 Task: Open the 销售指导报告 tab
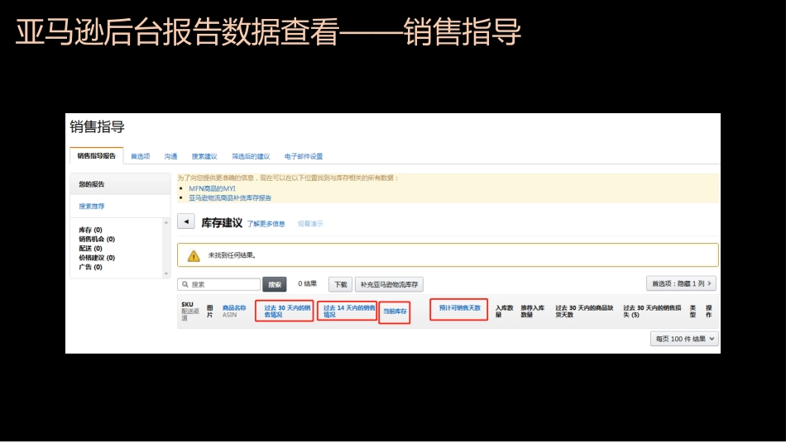pos(96,155)
